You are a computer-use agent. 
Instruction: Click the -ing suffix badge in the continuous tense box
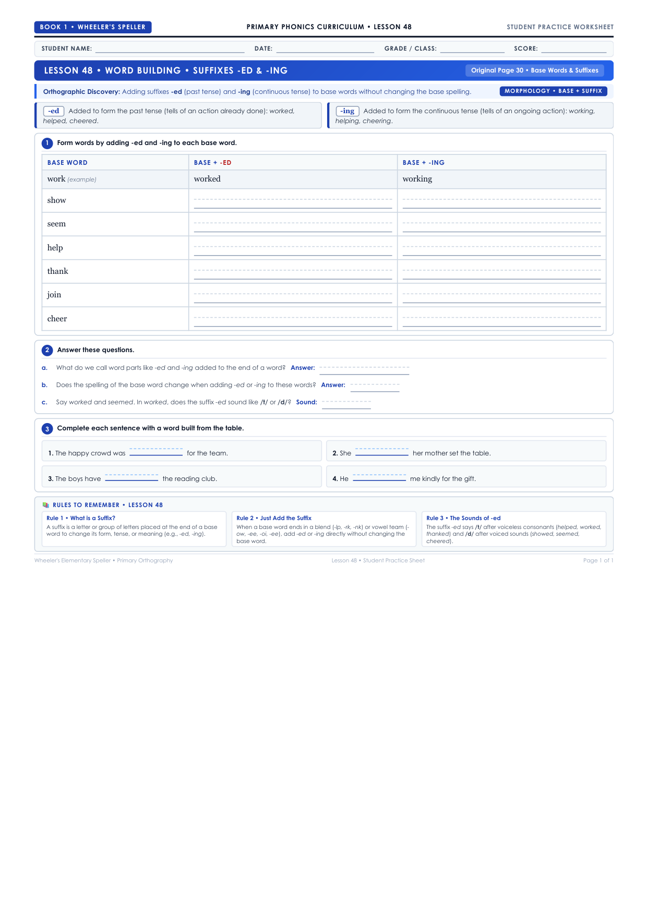click(348, 111)
